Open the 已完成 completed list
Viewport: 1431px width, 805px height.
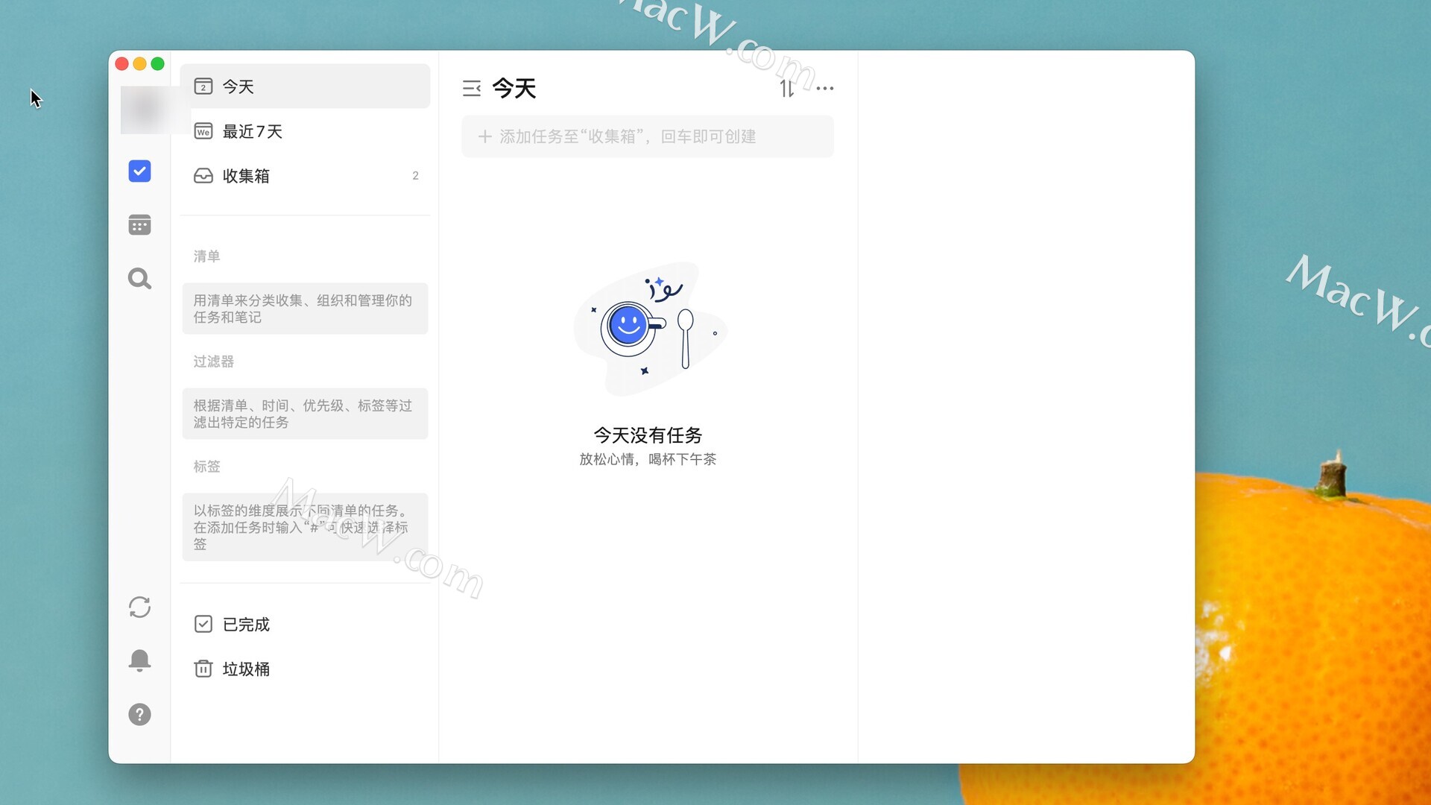[x=305, y=625]
